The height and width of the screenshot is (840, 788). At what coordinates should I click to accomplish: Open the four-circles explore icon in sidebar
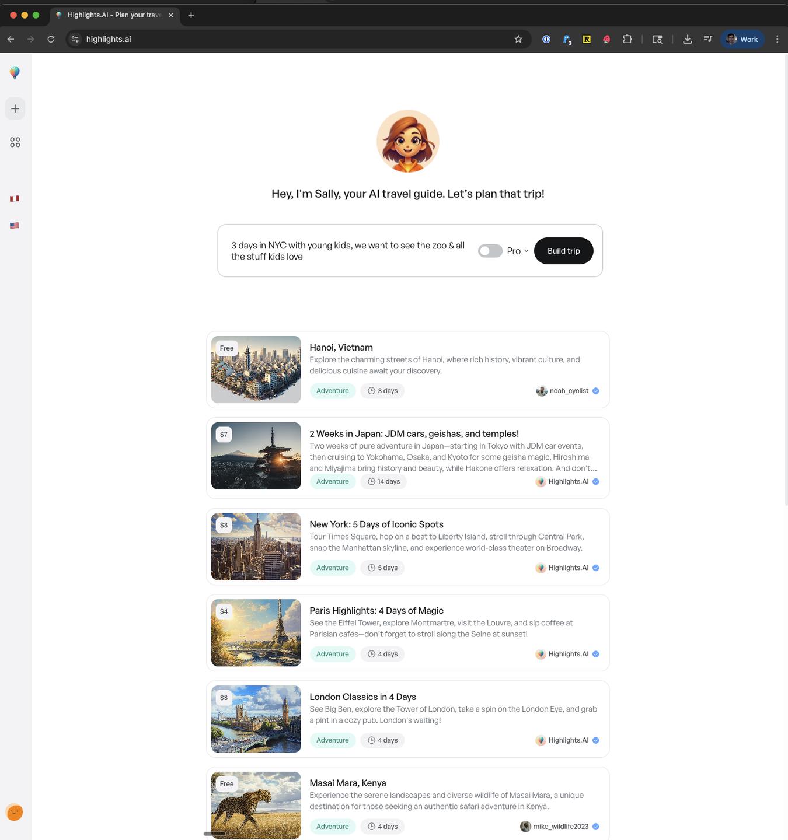click(x=15, y=142)
